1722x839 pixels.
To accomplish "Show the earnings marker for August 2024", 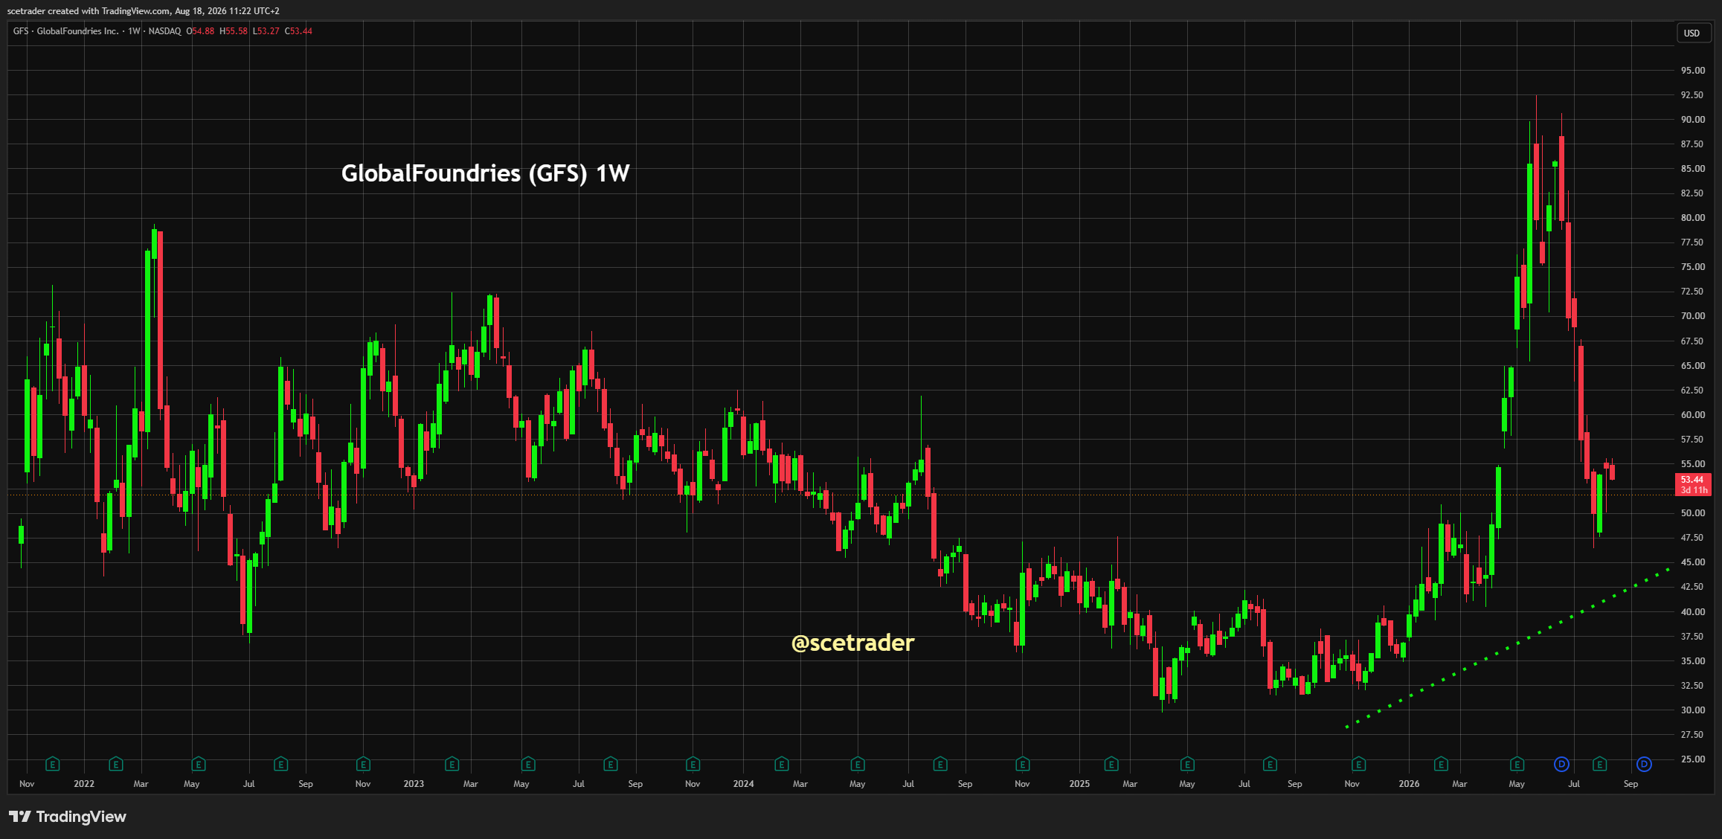I will click(940, 764).
